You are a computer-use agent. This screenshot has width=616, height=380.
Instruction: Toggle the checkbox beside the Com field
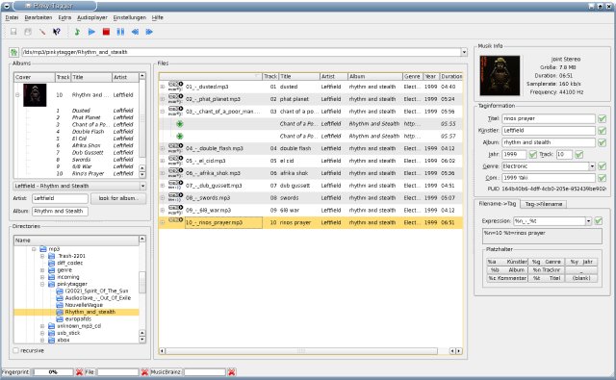tap(602, 178)
